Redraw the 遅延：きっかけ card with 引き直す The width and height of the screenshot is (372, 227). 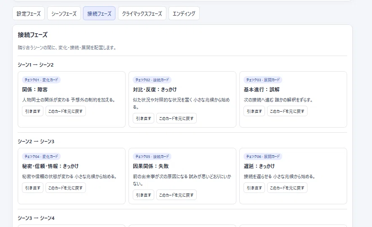click(x=254, y=188)
